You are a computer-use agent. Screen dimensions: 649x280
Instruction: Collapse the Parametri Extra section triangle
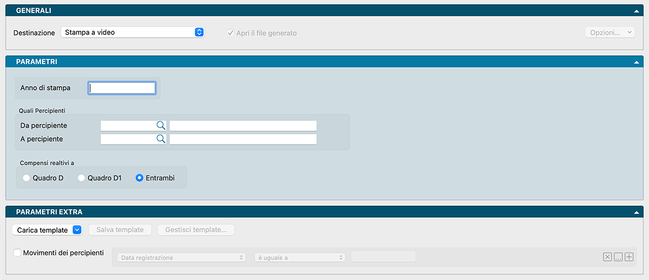point(637,212)
